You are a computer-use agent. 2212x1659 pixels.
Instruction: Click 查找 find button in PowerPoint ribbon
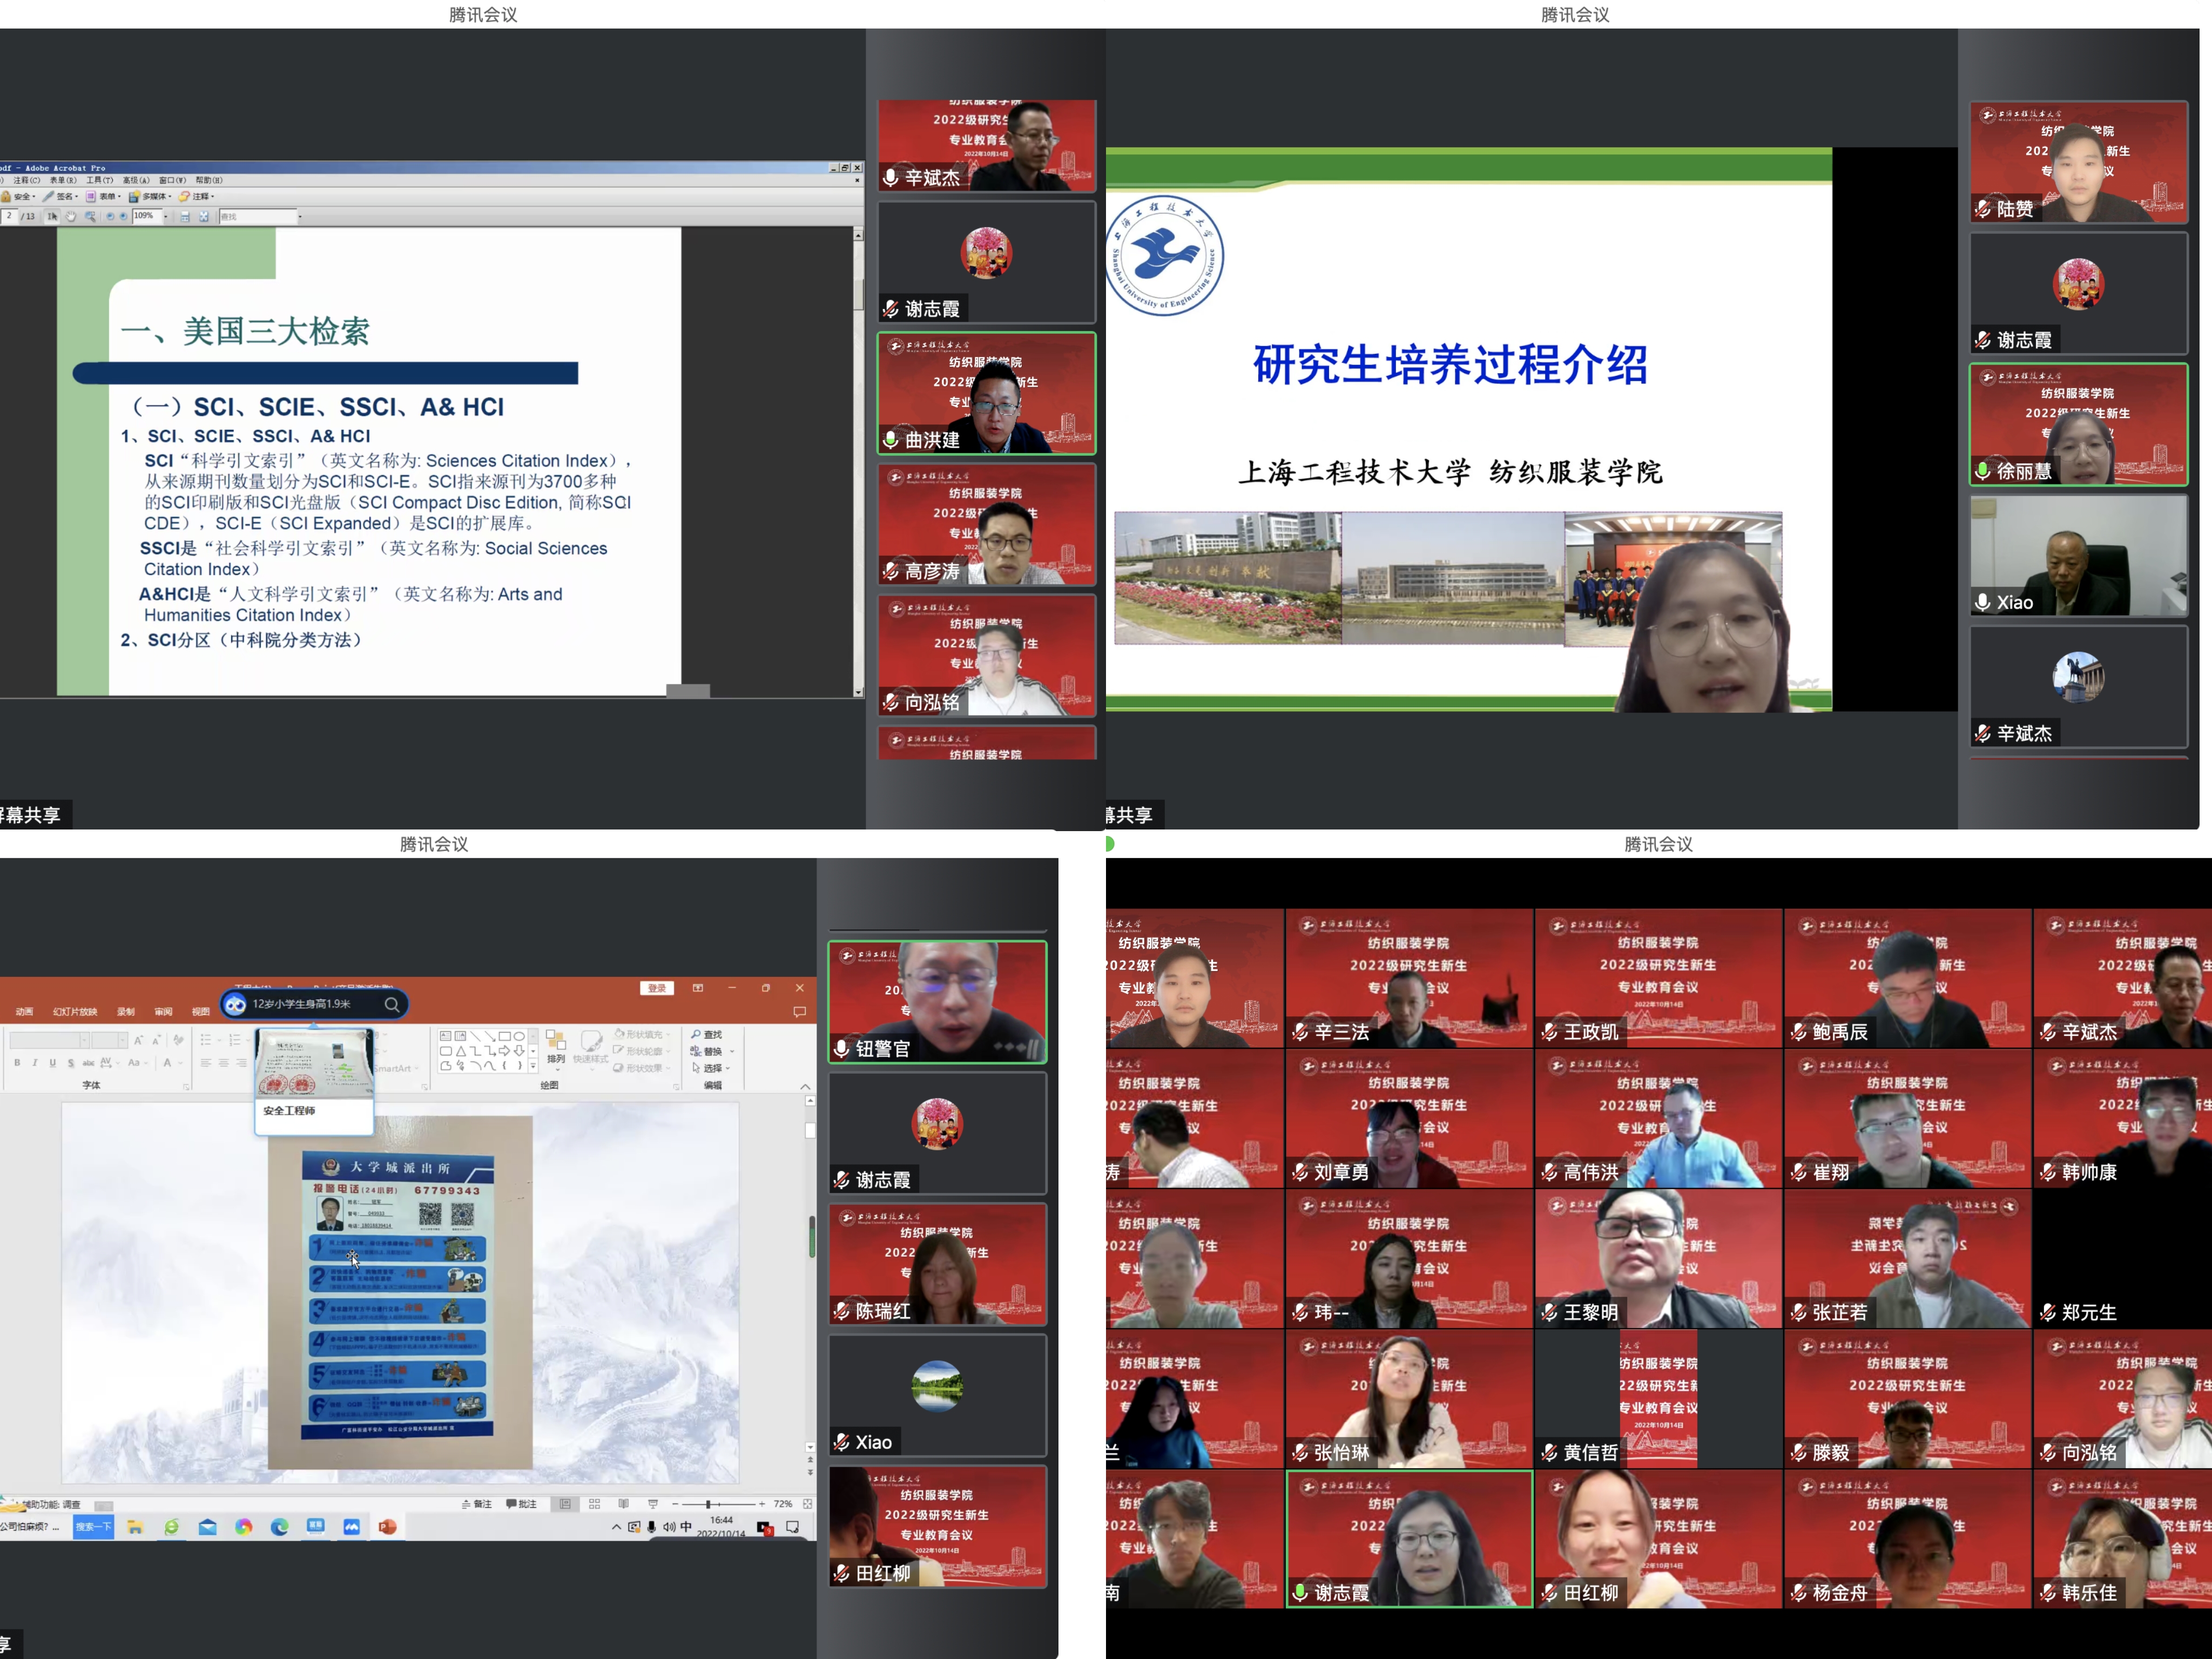pyautogui.click(x=707, y=1034)
